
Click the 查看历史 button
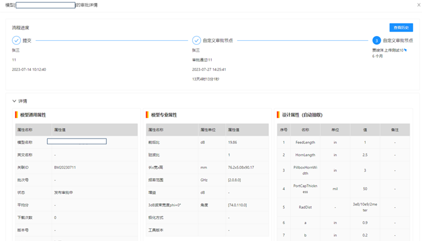tap(401, 27)
